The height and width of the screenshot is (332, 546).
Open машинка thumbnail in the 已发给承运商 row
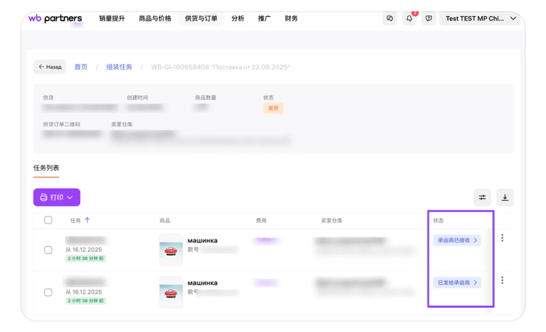coord(171,292)
